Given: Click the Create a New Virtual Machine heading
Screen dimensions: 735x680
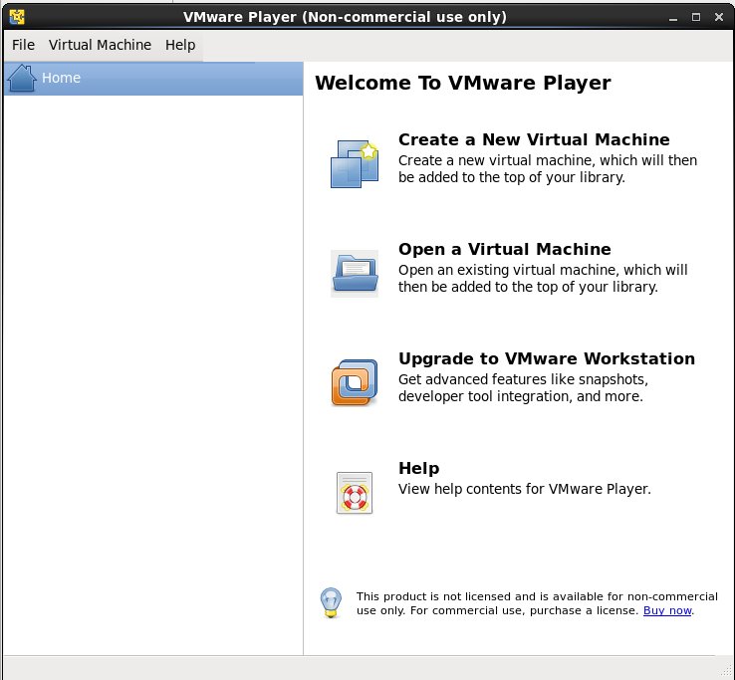Looking at the screenshot, I should (x=534, y=139).
